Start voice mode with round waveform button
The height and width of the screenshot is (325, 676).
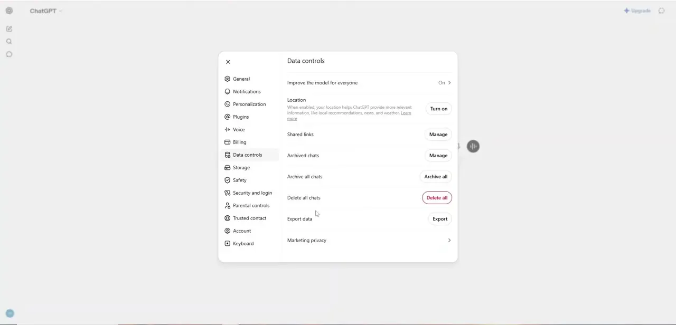(x=473, y=146)
